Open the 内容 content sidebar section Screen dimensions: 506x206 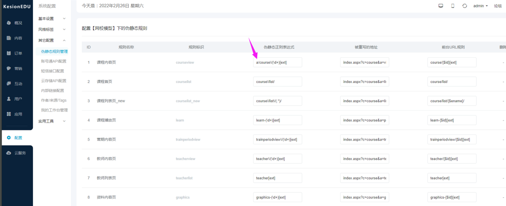[x=15, y=38]
